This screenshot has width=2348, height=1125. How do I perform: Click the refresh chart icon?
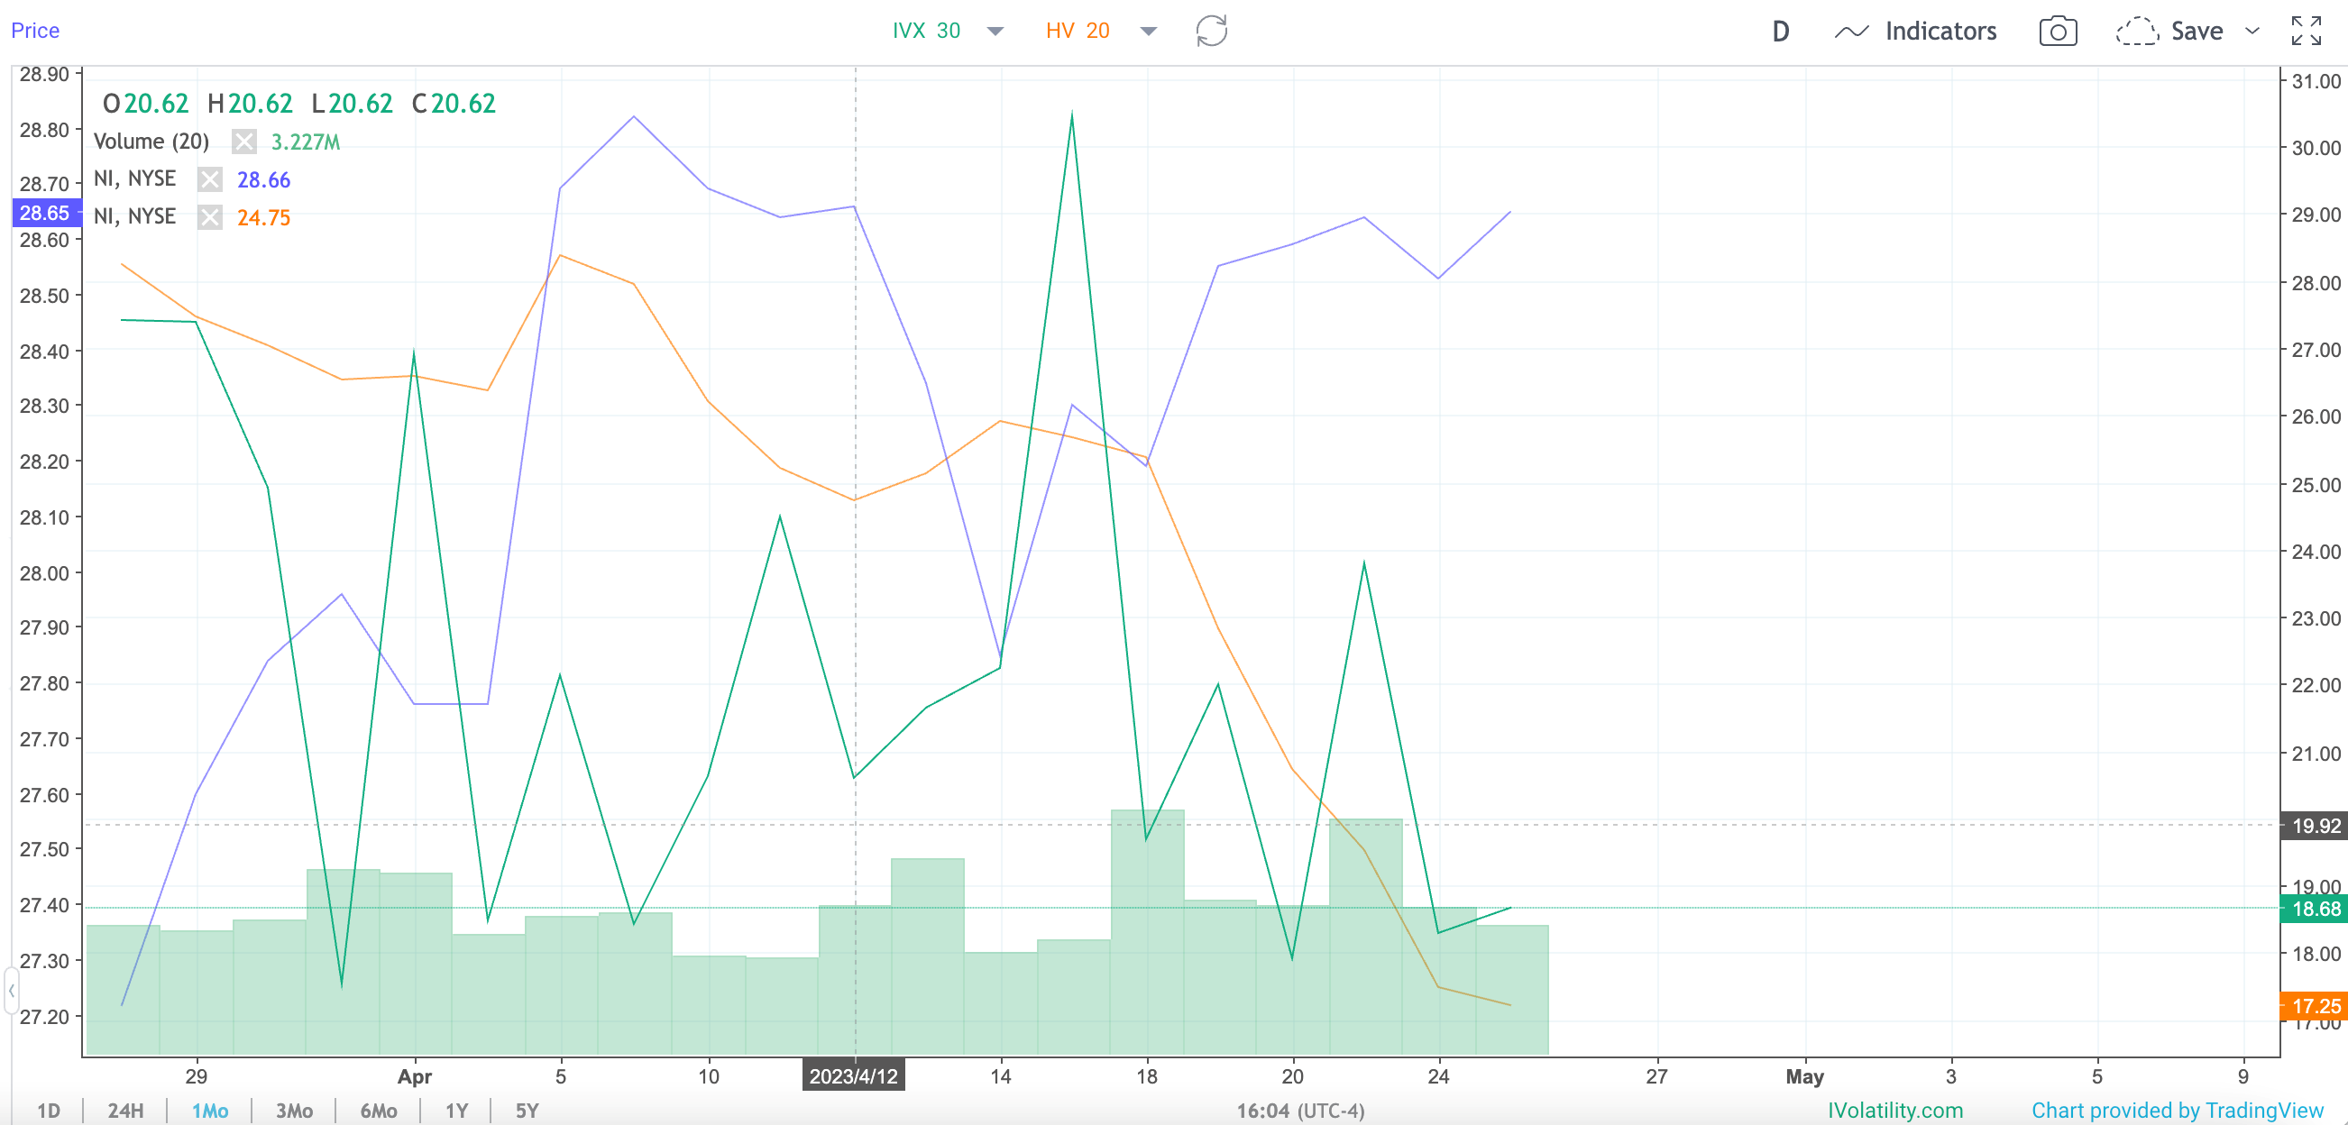click(x=1211, y=31)
